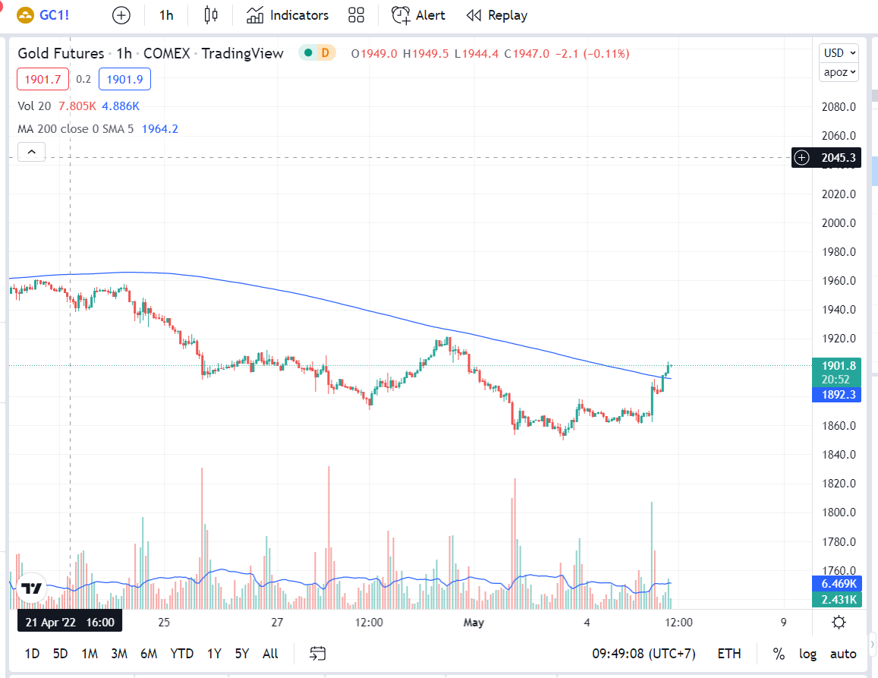Set range to 5Y

(x=242, y=654)
